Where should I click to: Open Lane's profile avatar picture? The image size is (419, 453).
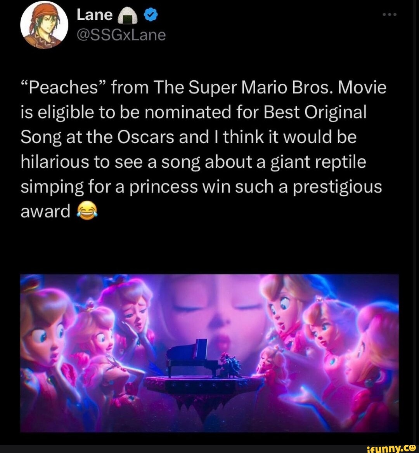[x=45, y=24]
